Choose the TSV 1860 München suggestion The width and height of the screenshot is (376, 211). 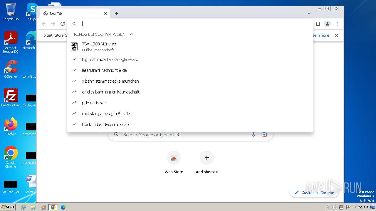pyautogui.click(x=190, y=47)
